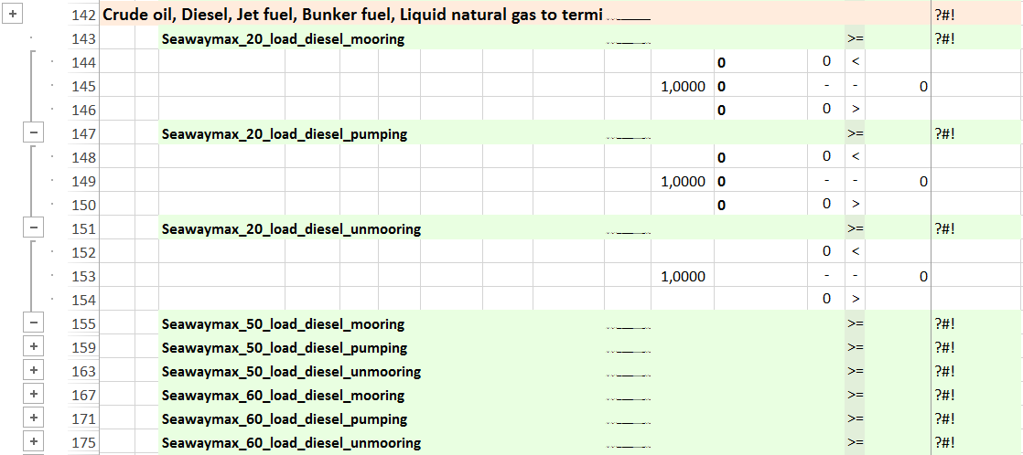Select the Seawaymax_50_load_diesel_pumping cell
The width and height of the screenshot is (1023, 455).
click(285, 348)
